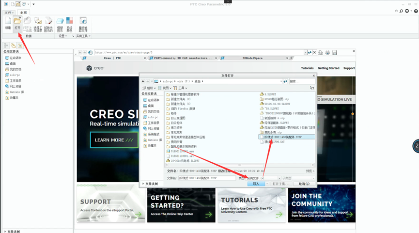Image resolution: width=419 pixels, height=233 pixels.
Task: Expand 文件夹树 at bottom of main navigator
Action: pos(12,232)
